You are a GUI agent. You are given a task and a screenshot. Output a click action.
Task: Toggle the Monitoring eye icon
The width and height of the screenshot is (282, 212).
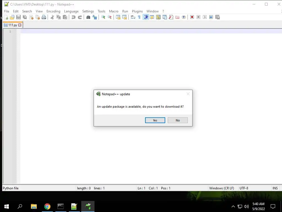(x=184, y=17)
